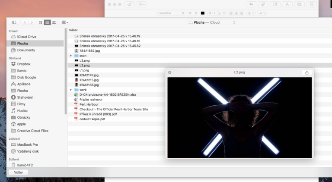Open the group-by arrangement dropdown

pos(65,22)
